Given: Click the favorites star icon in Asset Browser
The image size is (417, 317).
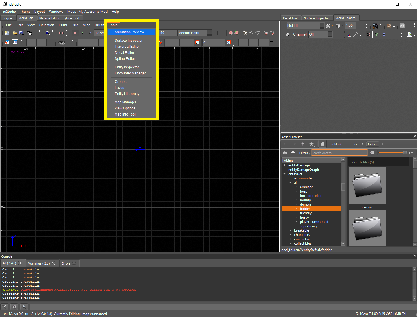Looking at the screenshot, I should point(312,144).
